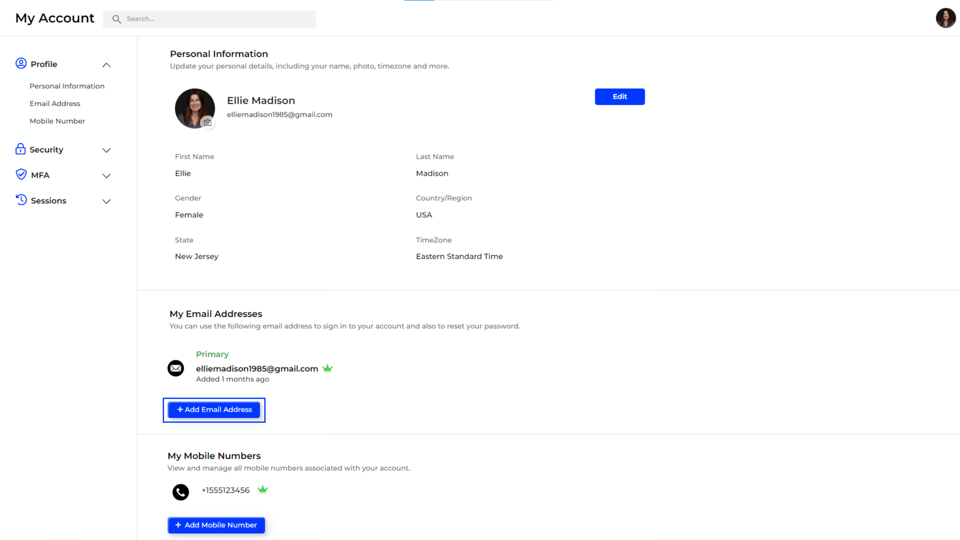Click the primary email address in My Email Addresses
The image size is (960, 540).
click(257, 369)
